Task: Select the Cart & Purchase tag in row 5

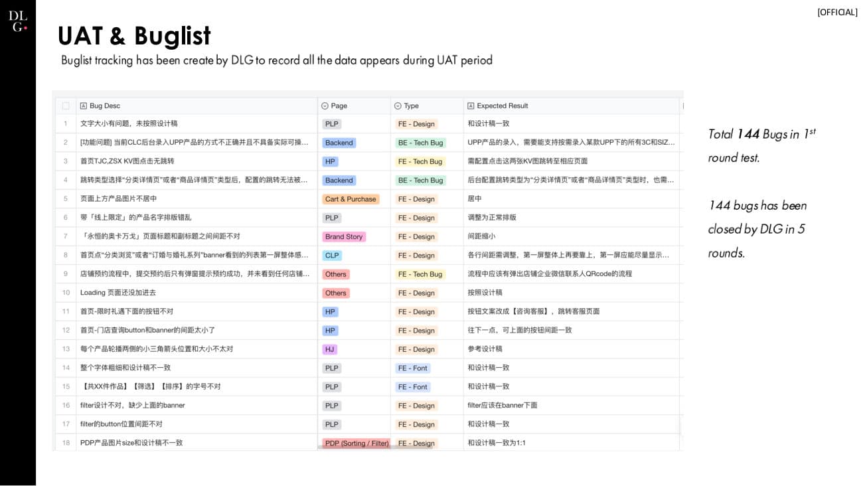Action: tap(351, 199)
